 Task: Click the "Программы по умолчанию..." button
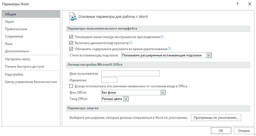click(216, 118)
